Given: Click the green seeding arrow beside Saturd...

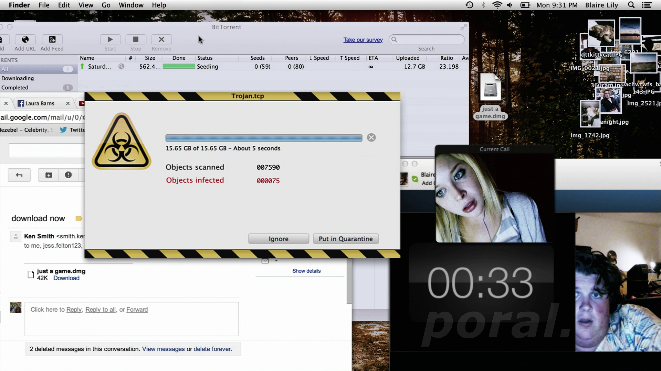Looking at the screenshot, I should [x=82, y=66].
